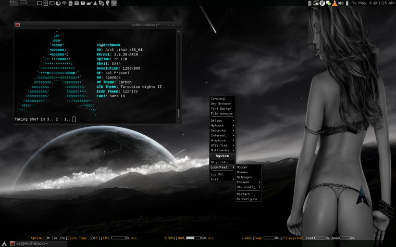Click the bird-shaped launcher icon

tap(89, 3)
